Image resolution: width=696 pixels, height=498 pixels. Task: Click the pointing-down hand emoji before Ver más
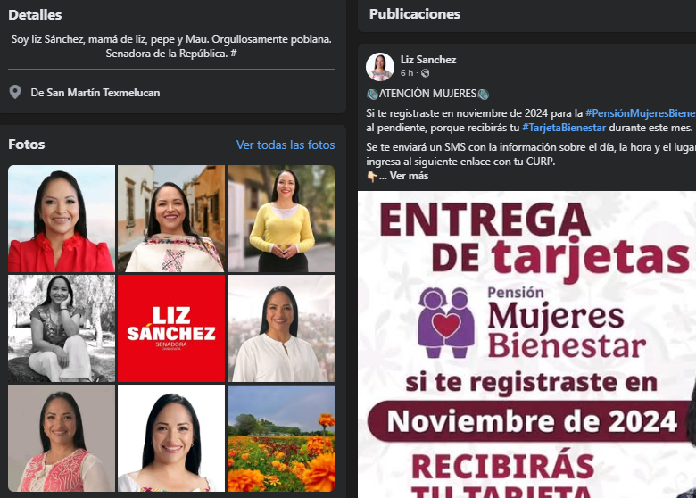[372, 177]
